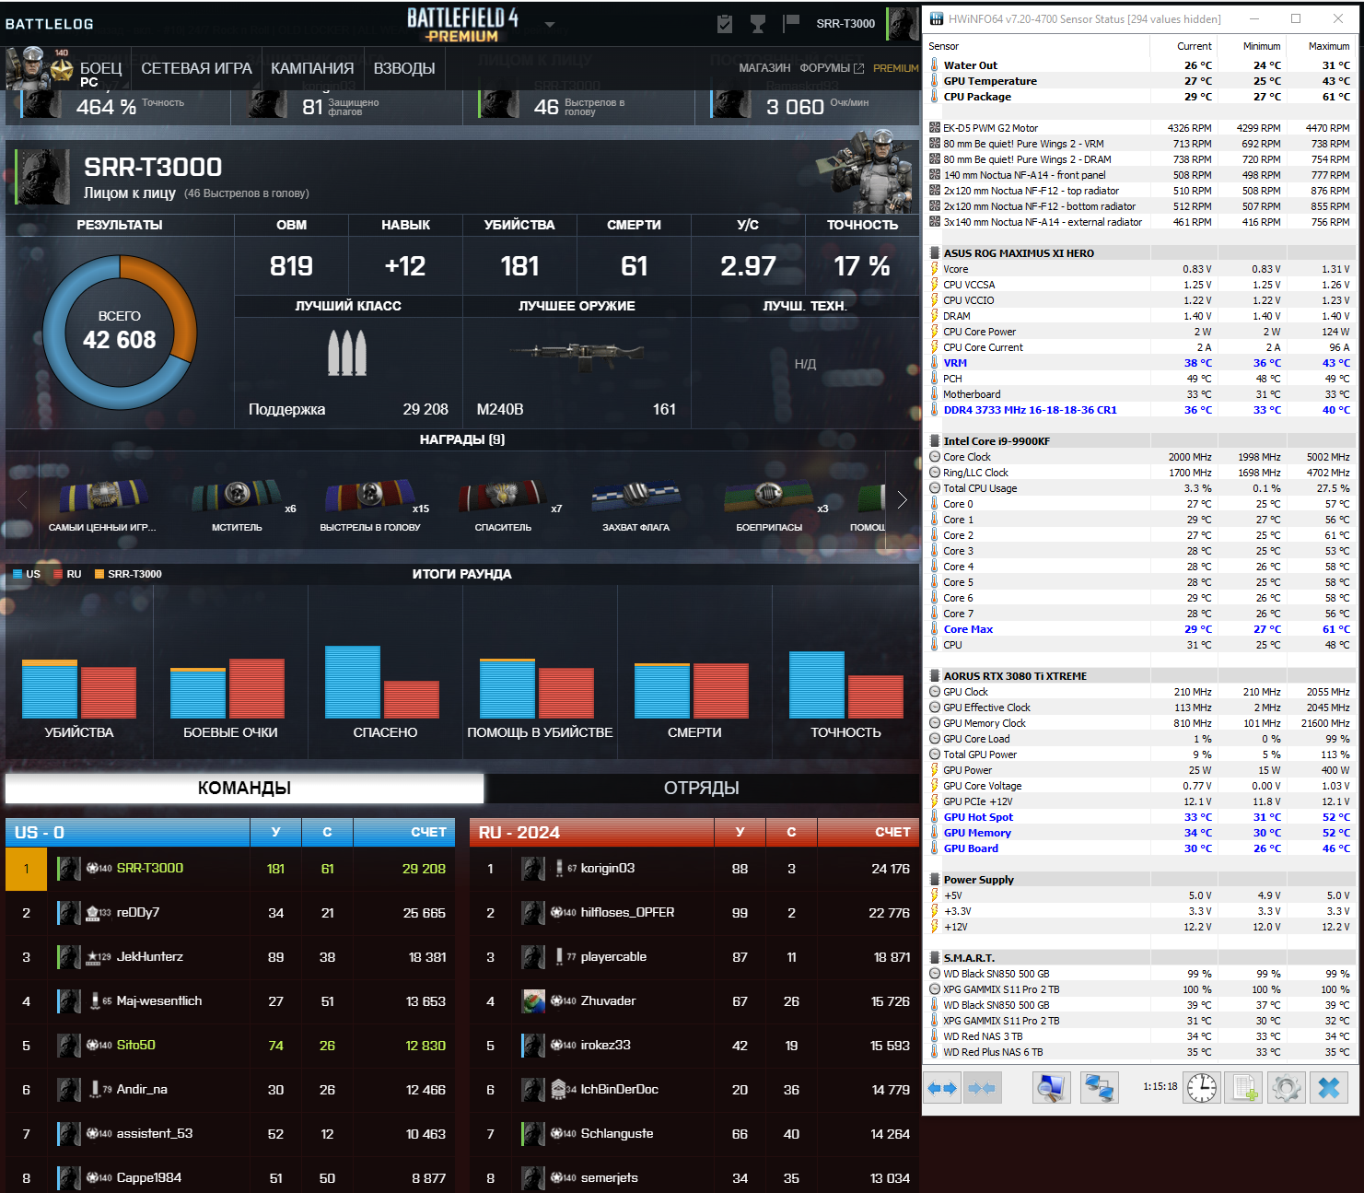Screen dimensions: 1364x1193
Task: Open the Battlefield 4 game selector dropdown arrow
Action: coord(550,25)
